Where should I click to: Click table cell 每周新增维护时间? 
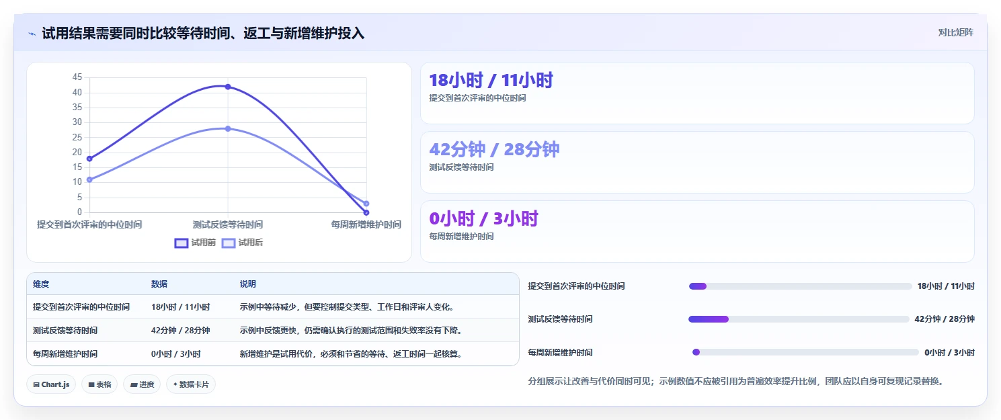tap(65, 353)
